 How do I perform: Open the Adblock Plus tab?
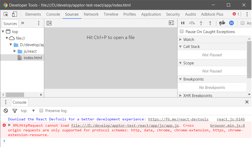[212, 14]
